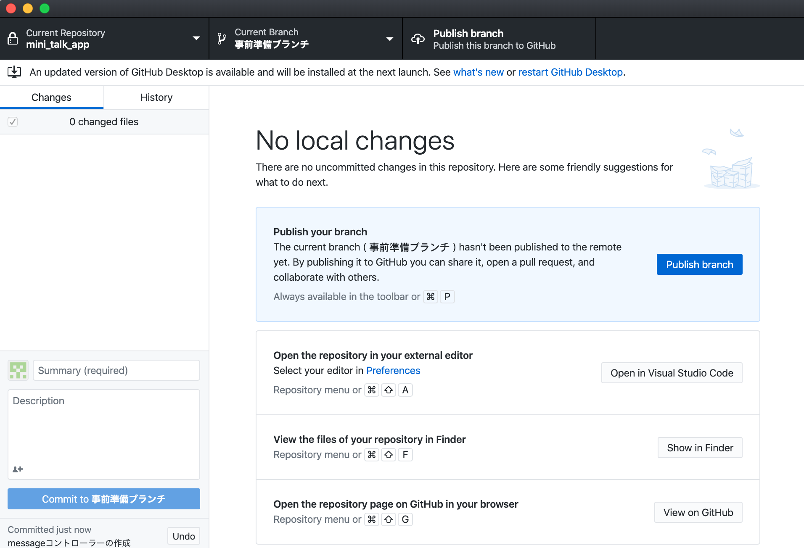Click the update available download icon
This screenshot has height=548, width=804.
14,72
